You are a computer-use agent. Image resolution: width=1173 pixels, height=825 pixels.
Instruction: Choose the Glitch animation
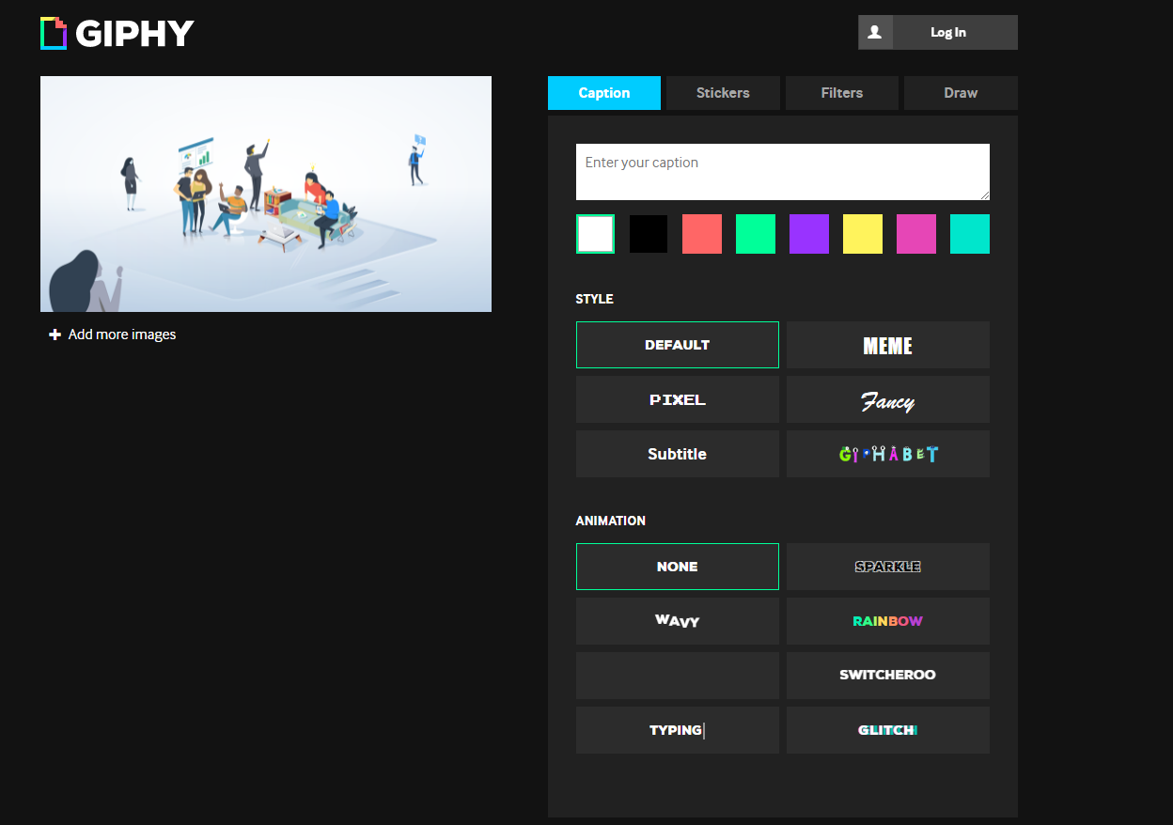point(887,730)
